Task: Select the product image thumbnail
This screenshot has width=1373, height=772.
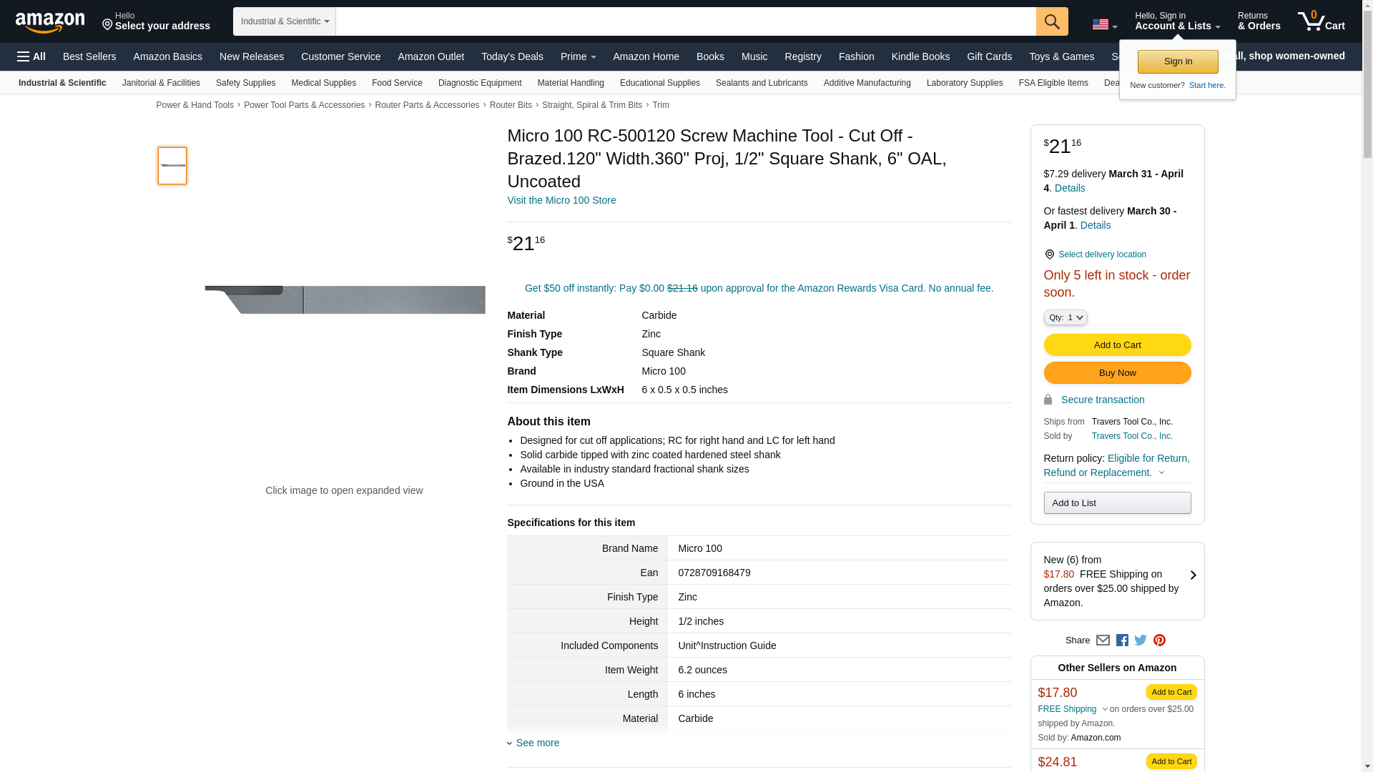Action: click(172, 166)
